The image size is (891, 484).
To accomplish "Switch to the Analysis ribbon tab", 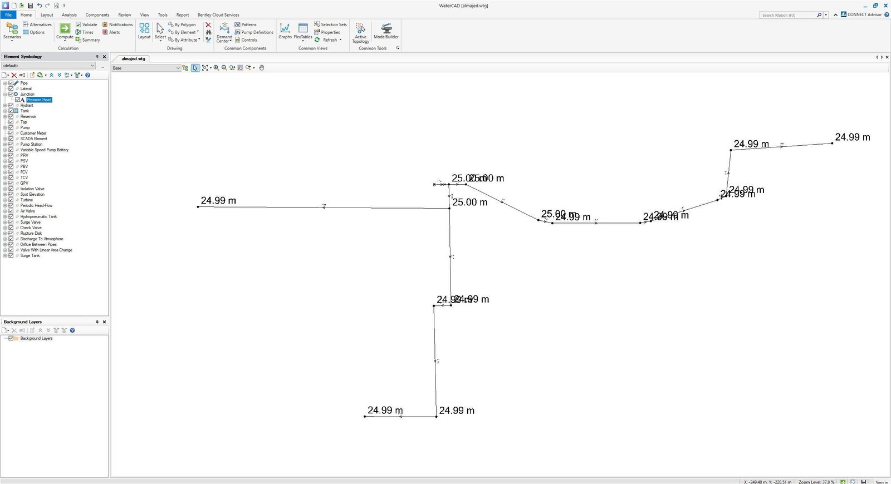I will (69, 15).
